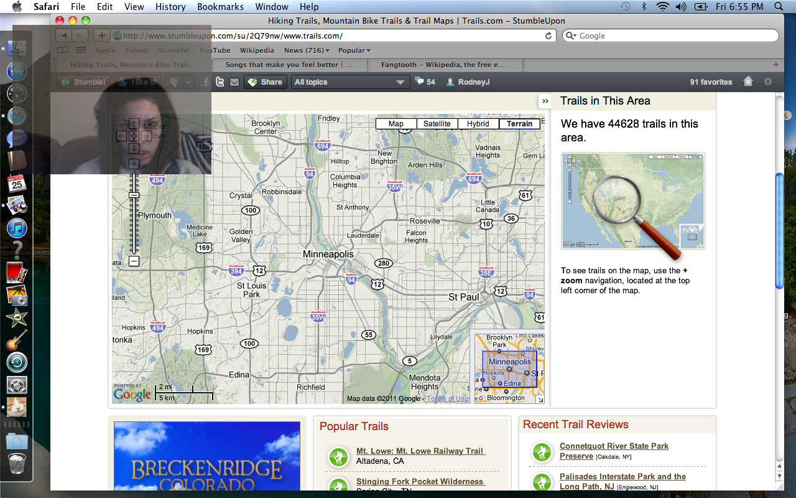Click the map zoom out minus button
This screenshot has width=796, height=498.
134,261
